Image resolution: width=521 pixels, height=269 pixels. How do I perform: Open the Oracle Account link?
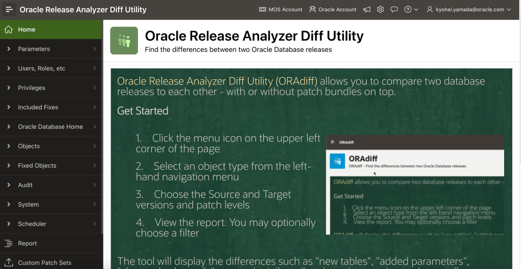[x=333, y=10]
